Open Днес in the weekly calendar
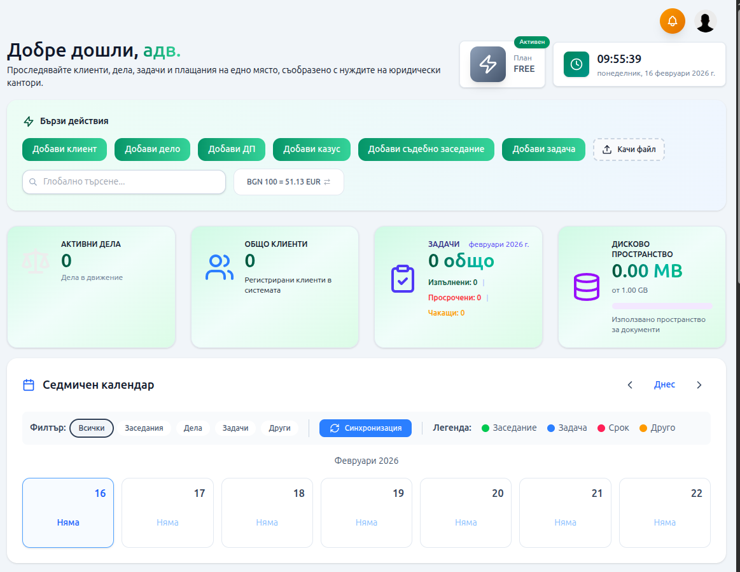 [664, 385]
